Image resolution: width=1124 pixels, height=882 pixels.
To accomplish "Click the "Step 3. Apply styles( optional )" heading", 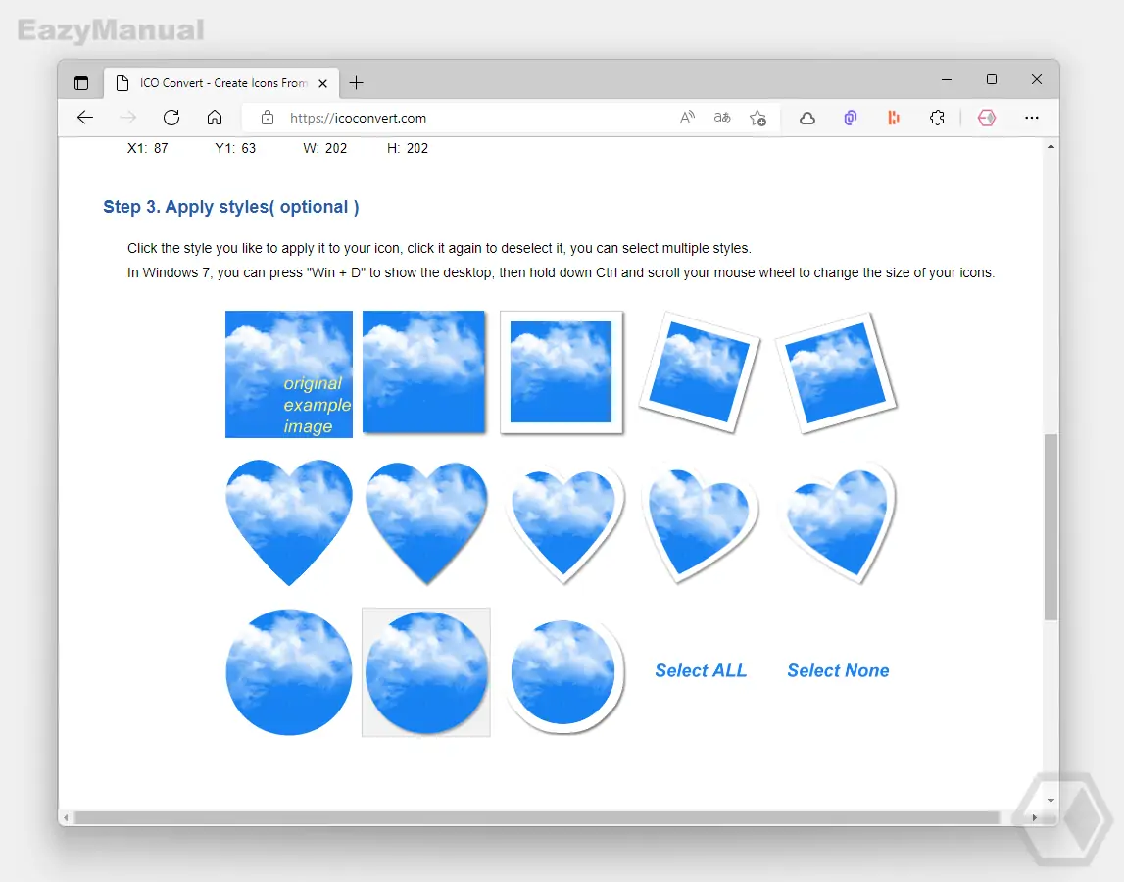I will 231,207.
